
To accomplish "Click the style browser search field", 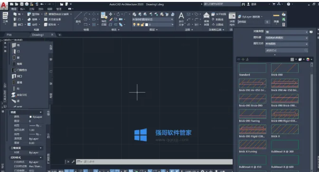I will (x=286, y=50).
